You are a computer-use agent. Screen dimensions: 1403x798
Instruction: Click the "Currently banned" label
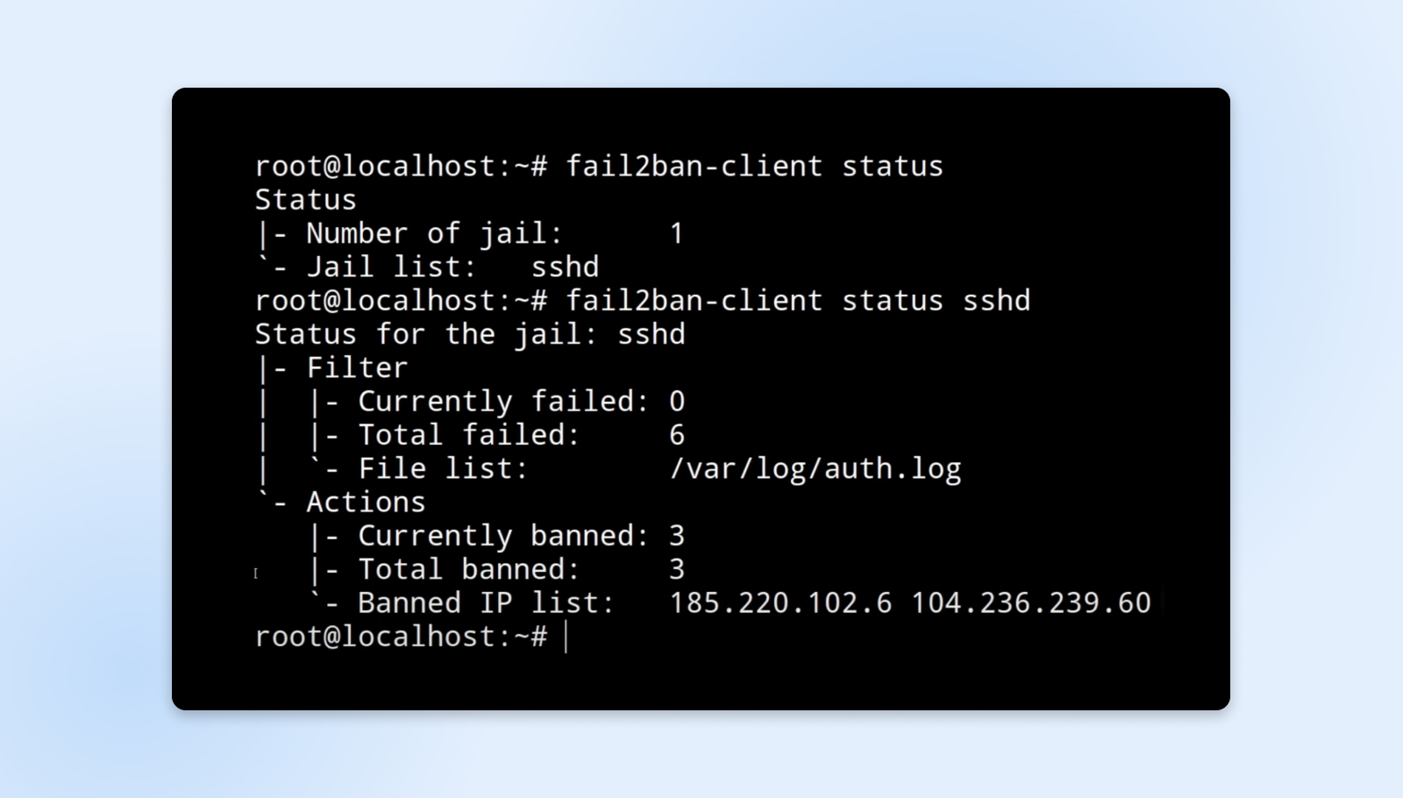(503, 536)
